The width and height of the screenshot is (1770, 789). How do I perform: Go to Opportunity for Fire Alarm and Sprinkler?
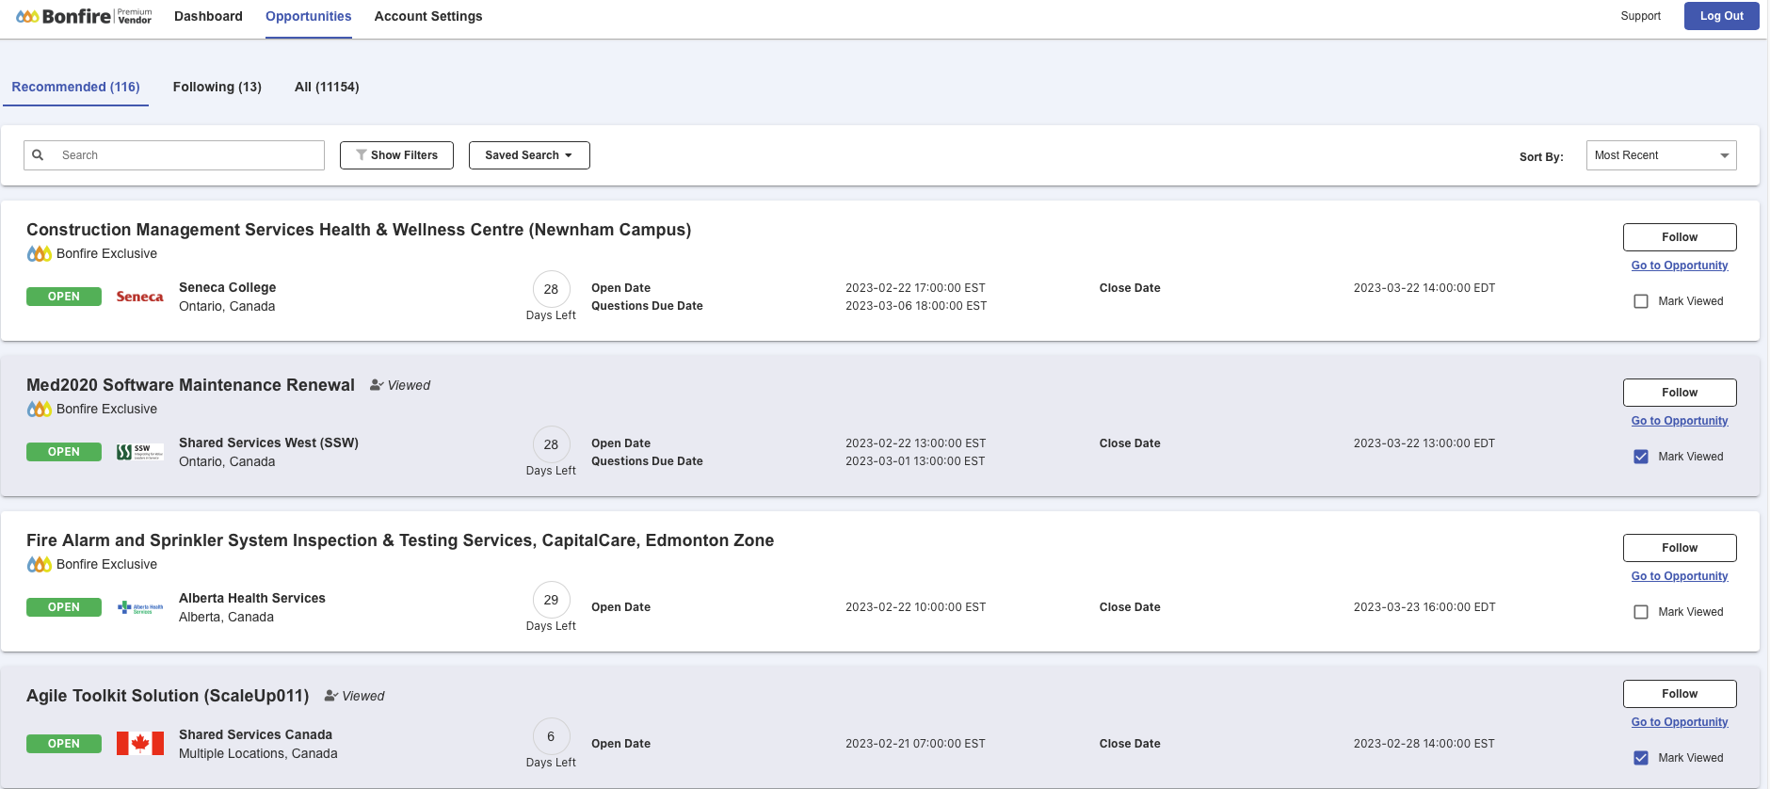click(x=1680, y=576)
